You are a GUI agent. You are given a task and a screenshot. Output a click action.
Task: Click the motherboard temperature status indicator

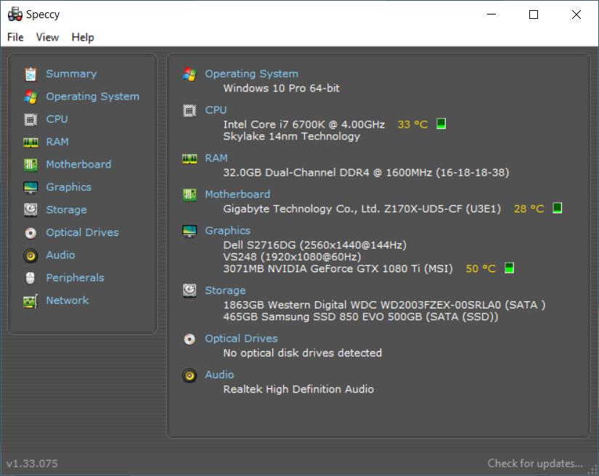coord(557,208)
